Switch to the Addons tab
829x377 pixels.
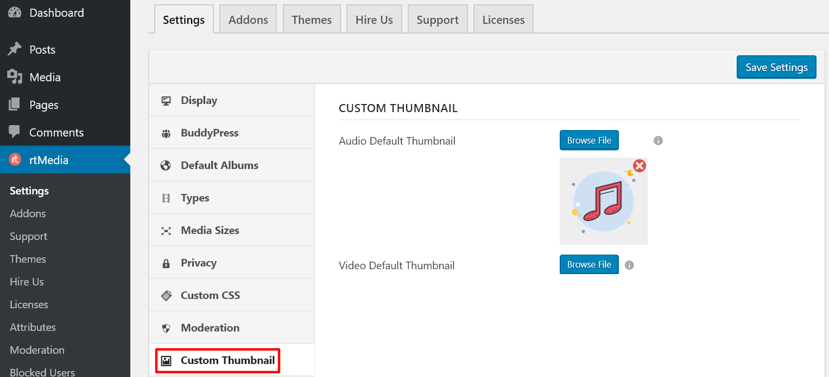[248, 19]
